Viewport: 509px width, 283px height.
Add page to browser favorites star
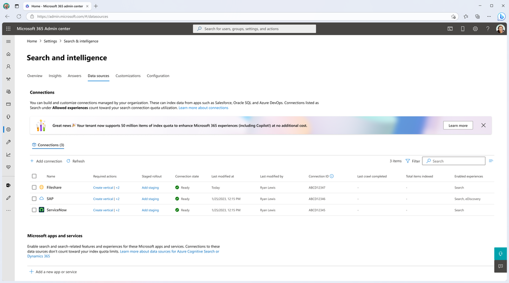(x=453, y=17)
